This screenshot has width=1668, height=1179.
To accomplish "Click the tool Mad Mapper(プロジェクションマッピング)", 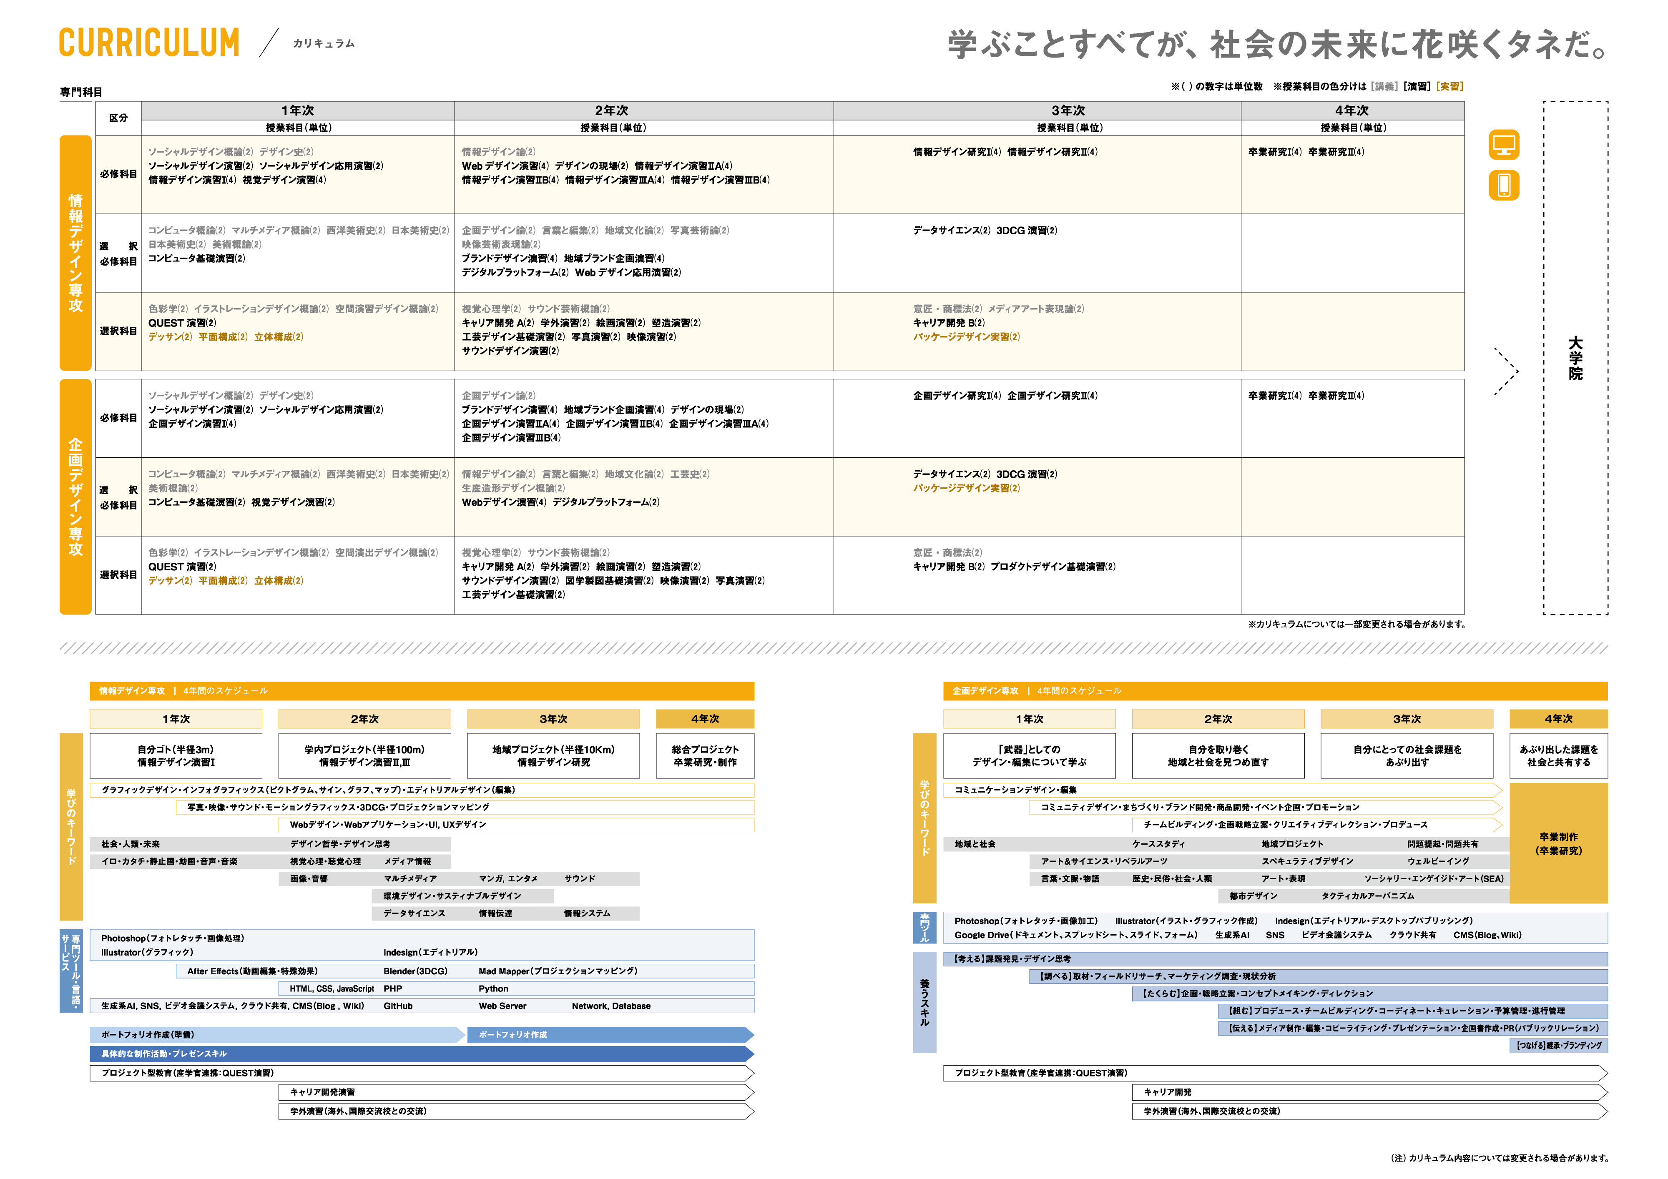I will [x=558, y=971].
